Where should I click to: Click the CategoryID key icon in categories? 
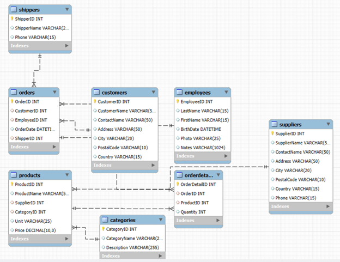[x=104, y=229]
